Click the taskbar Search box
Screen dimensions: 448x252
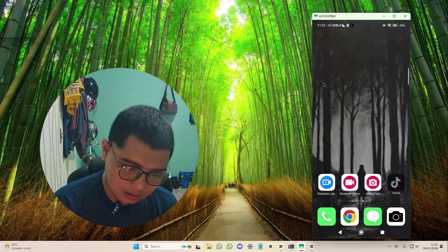tap(168, 246)
